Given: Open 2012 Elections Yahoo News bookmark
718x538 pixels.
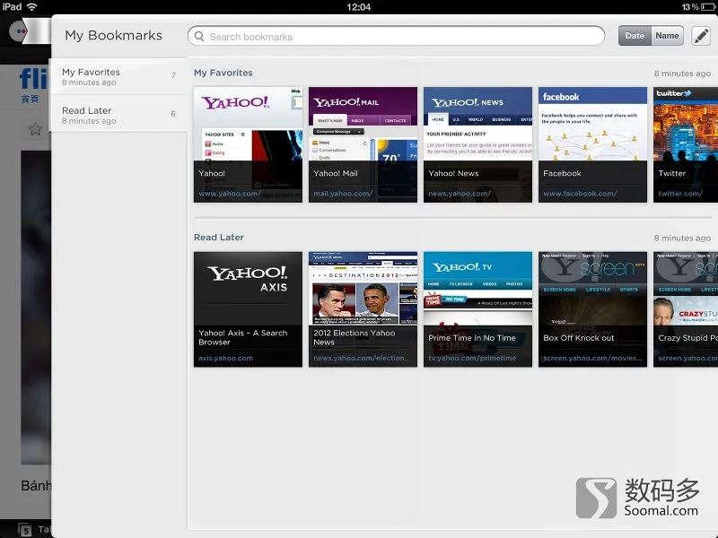Looking at the screenshot, I should 363,309.
